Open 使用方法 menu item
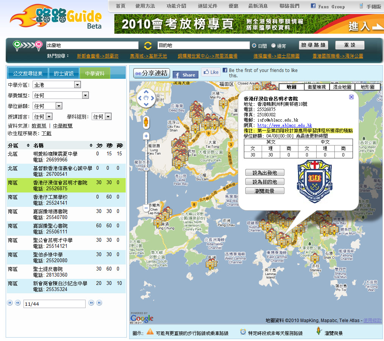 [x=145, y=6]
